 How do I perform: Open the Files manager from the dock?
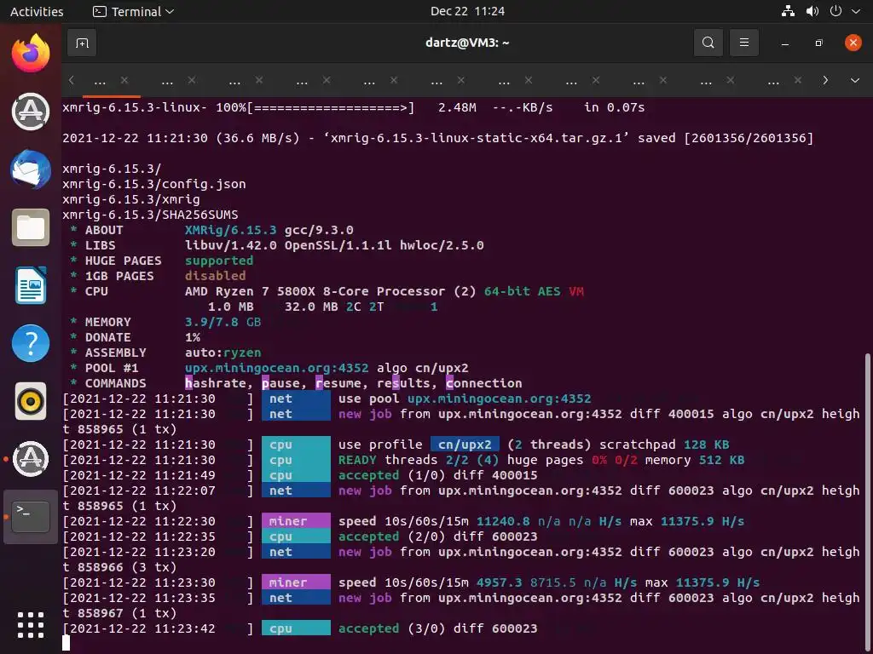pyautogui.click(x=31, y=227)
